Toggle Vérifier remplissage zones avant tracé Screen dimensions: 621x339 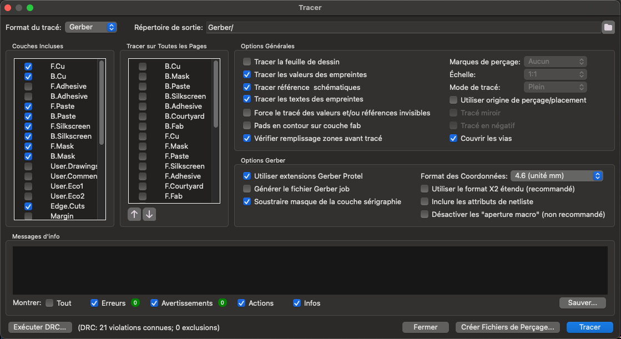247,138
